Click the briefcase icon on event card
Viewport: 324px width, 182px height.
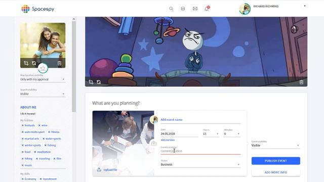(x=154, y=144)
